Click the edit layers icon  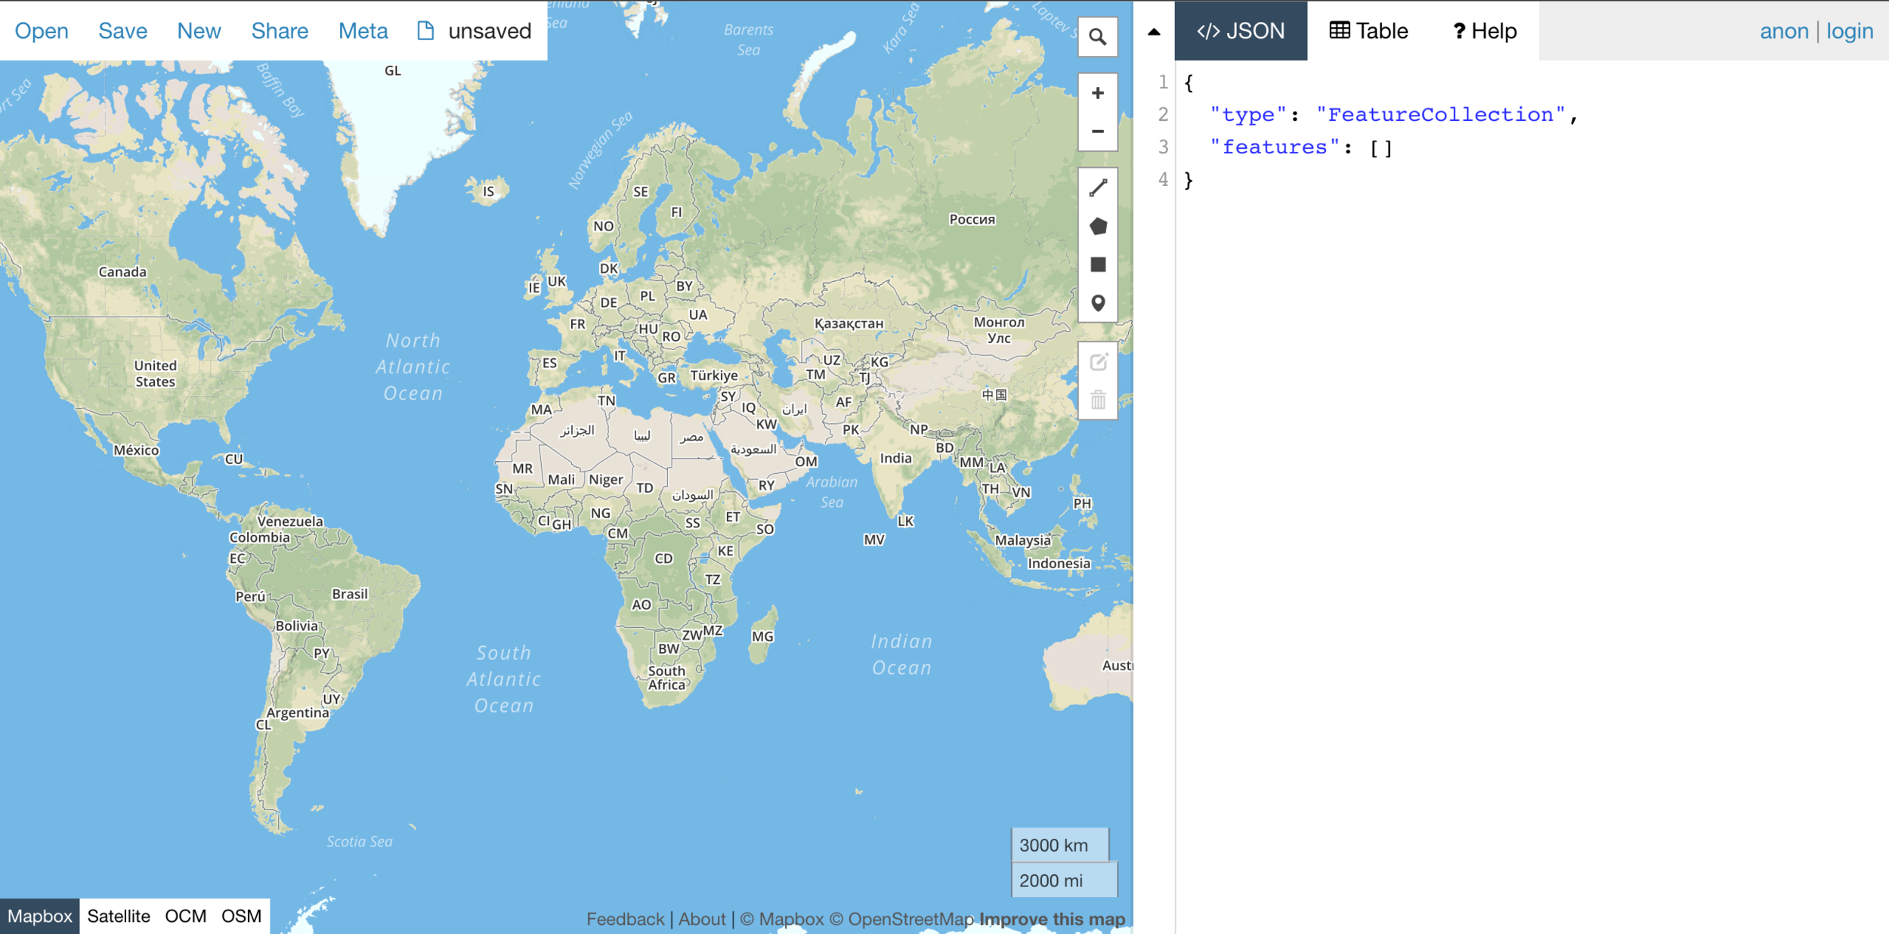tap(1097, 362)
